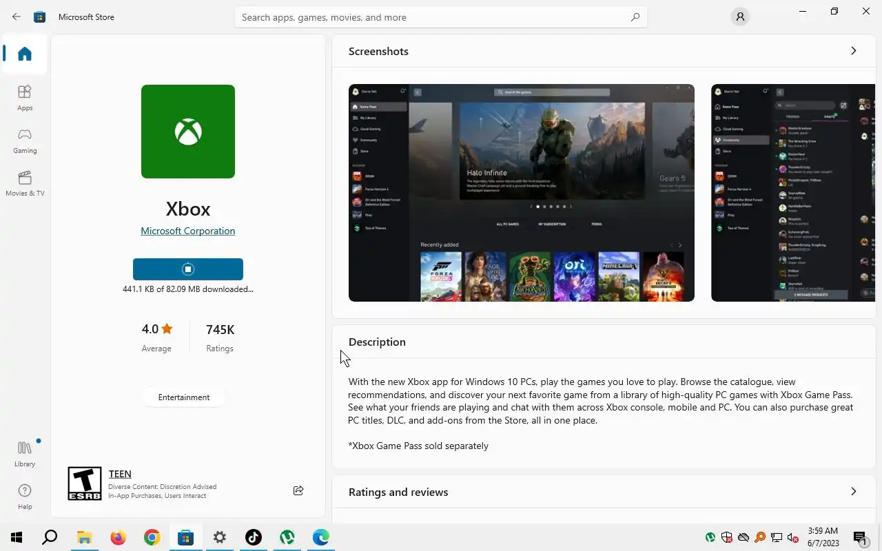882x551 pixels.
Task: Open Movies & TV section
Action: [25, 183]
